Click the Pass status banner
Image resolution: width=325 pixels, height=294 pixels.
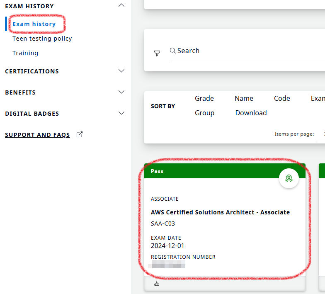tap(225, 171)
